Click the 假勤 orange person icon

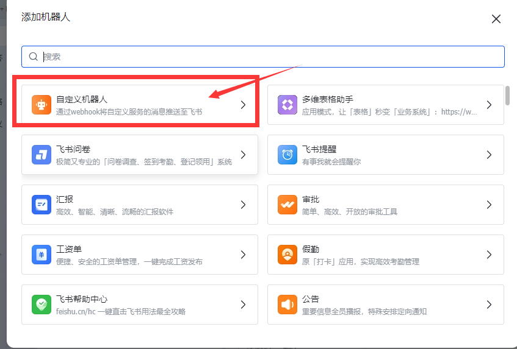[x=287, y=255]
